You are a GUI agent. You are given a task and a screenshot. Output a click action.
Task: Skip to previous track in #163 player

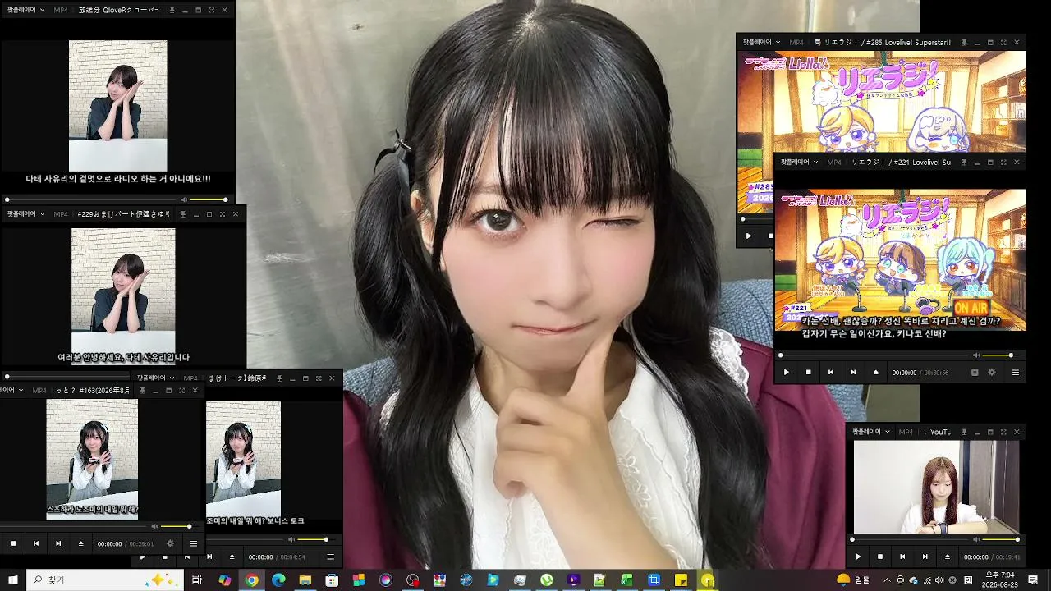(x=35, y=543)
